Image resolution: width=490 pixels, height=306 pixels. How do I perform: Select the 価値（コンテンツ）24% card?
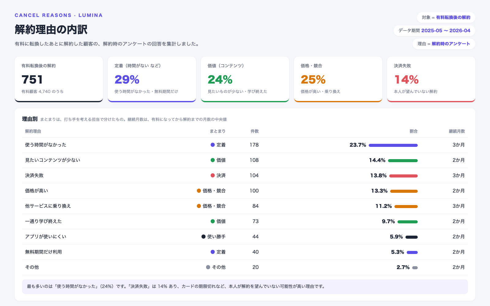click(x=245, y=79)
